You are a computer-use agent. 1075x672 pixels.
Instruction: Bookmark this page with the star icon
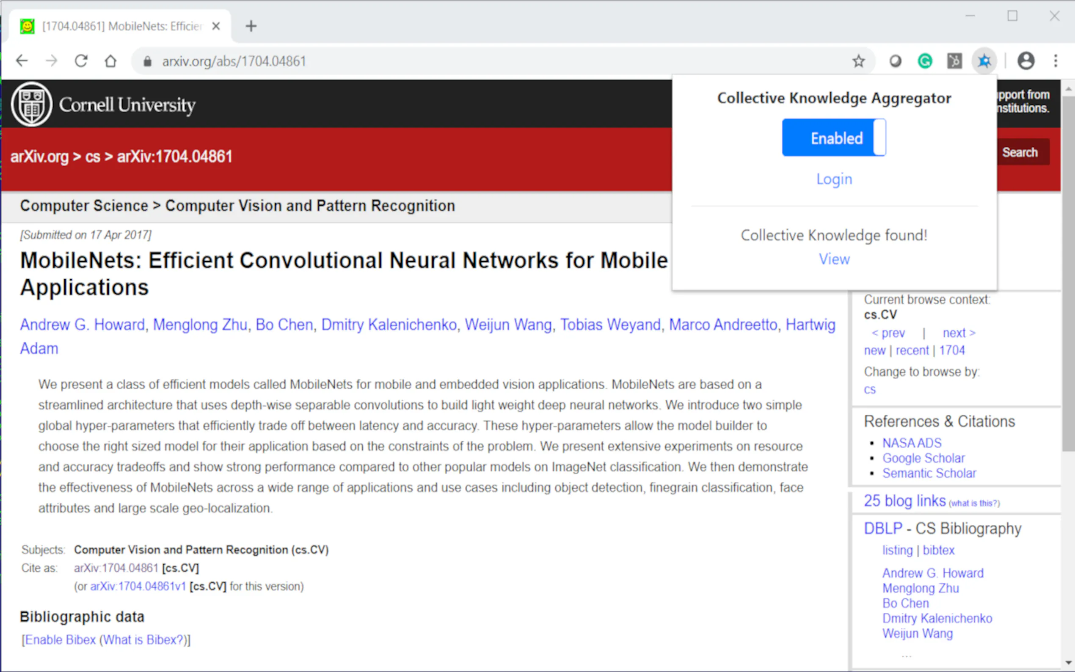pyautogui.click(x=859, y=61)
